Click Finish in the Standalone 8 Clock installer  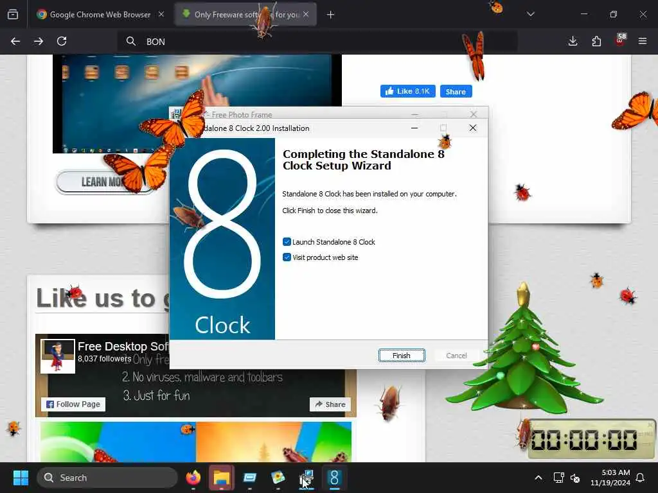point(402,356)
